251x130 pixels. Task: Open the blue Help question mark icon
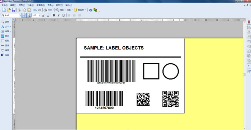click(x=90, y=10)
